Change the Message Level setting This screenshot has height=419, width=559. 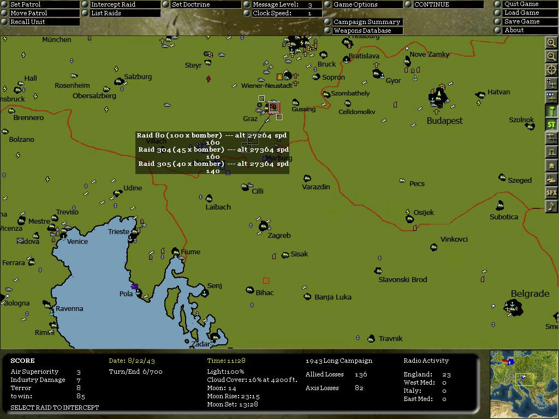coord(283,4)
